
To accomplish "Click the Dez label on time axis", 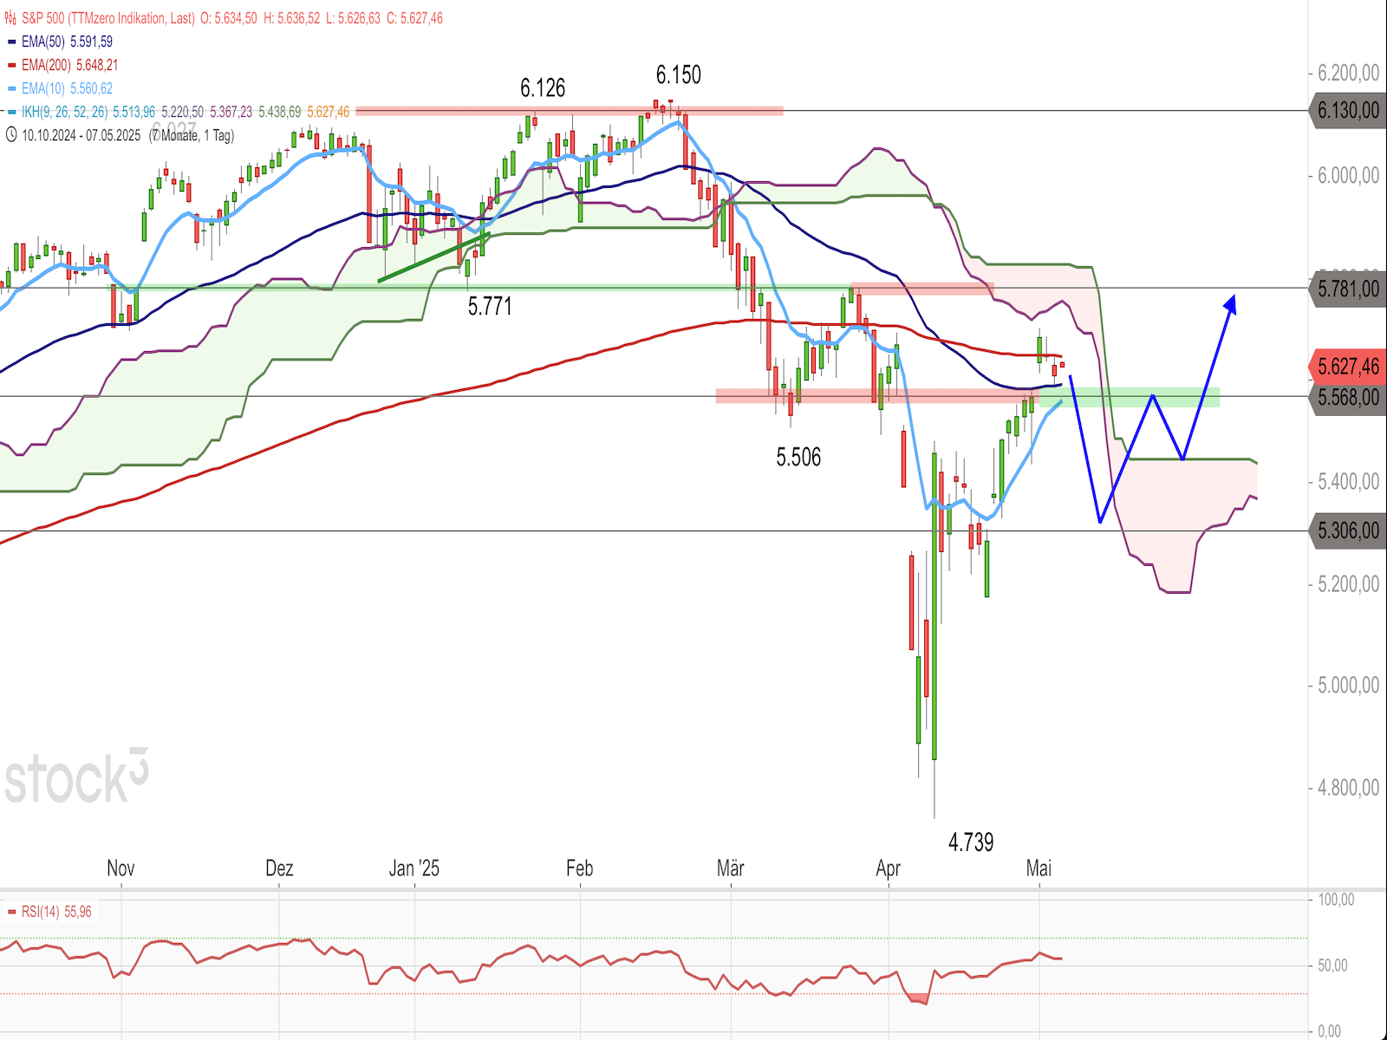I will tap(279, 868).
